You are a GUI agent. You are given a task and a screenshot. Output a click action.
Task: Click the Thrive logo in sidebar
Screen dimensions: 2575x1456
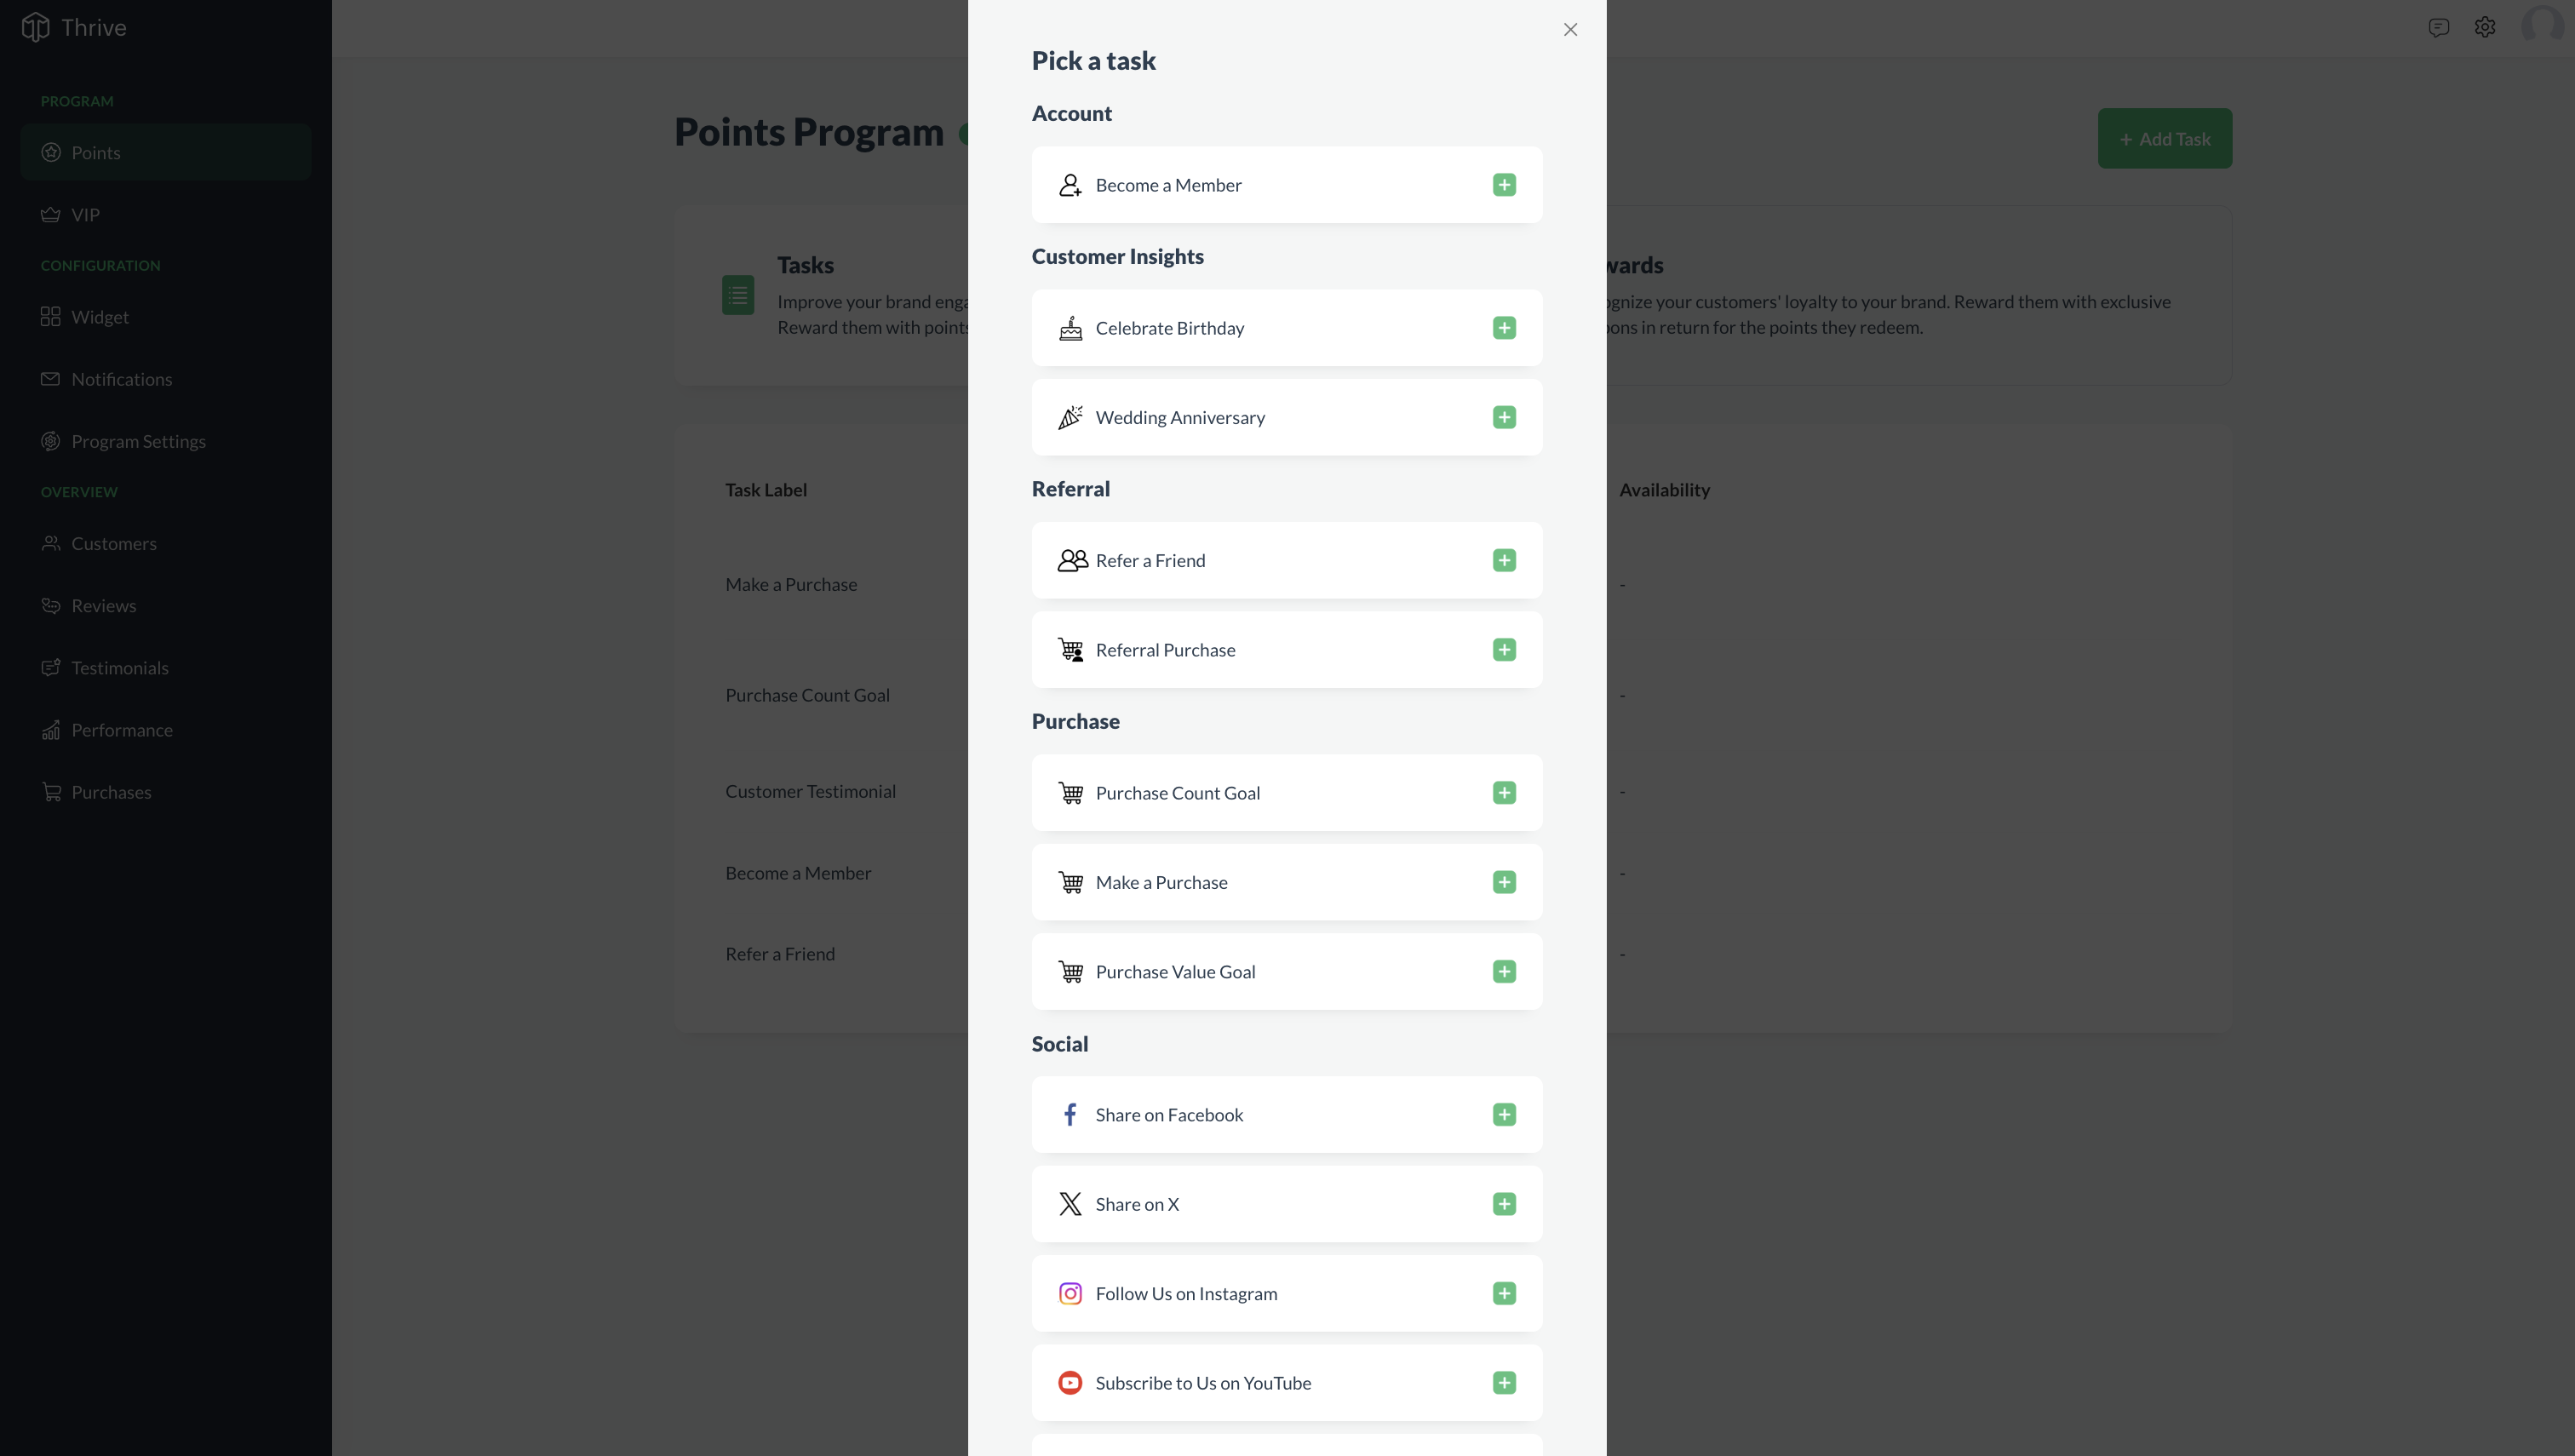pos(36,27)
